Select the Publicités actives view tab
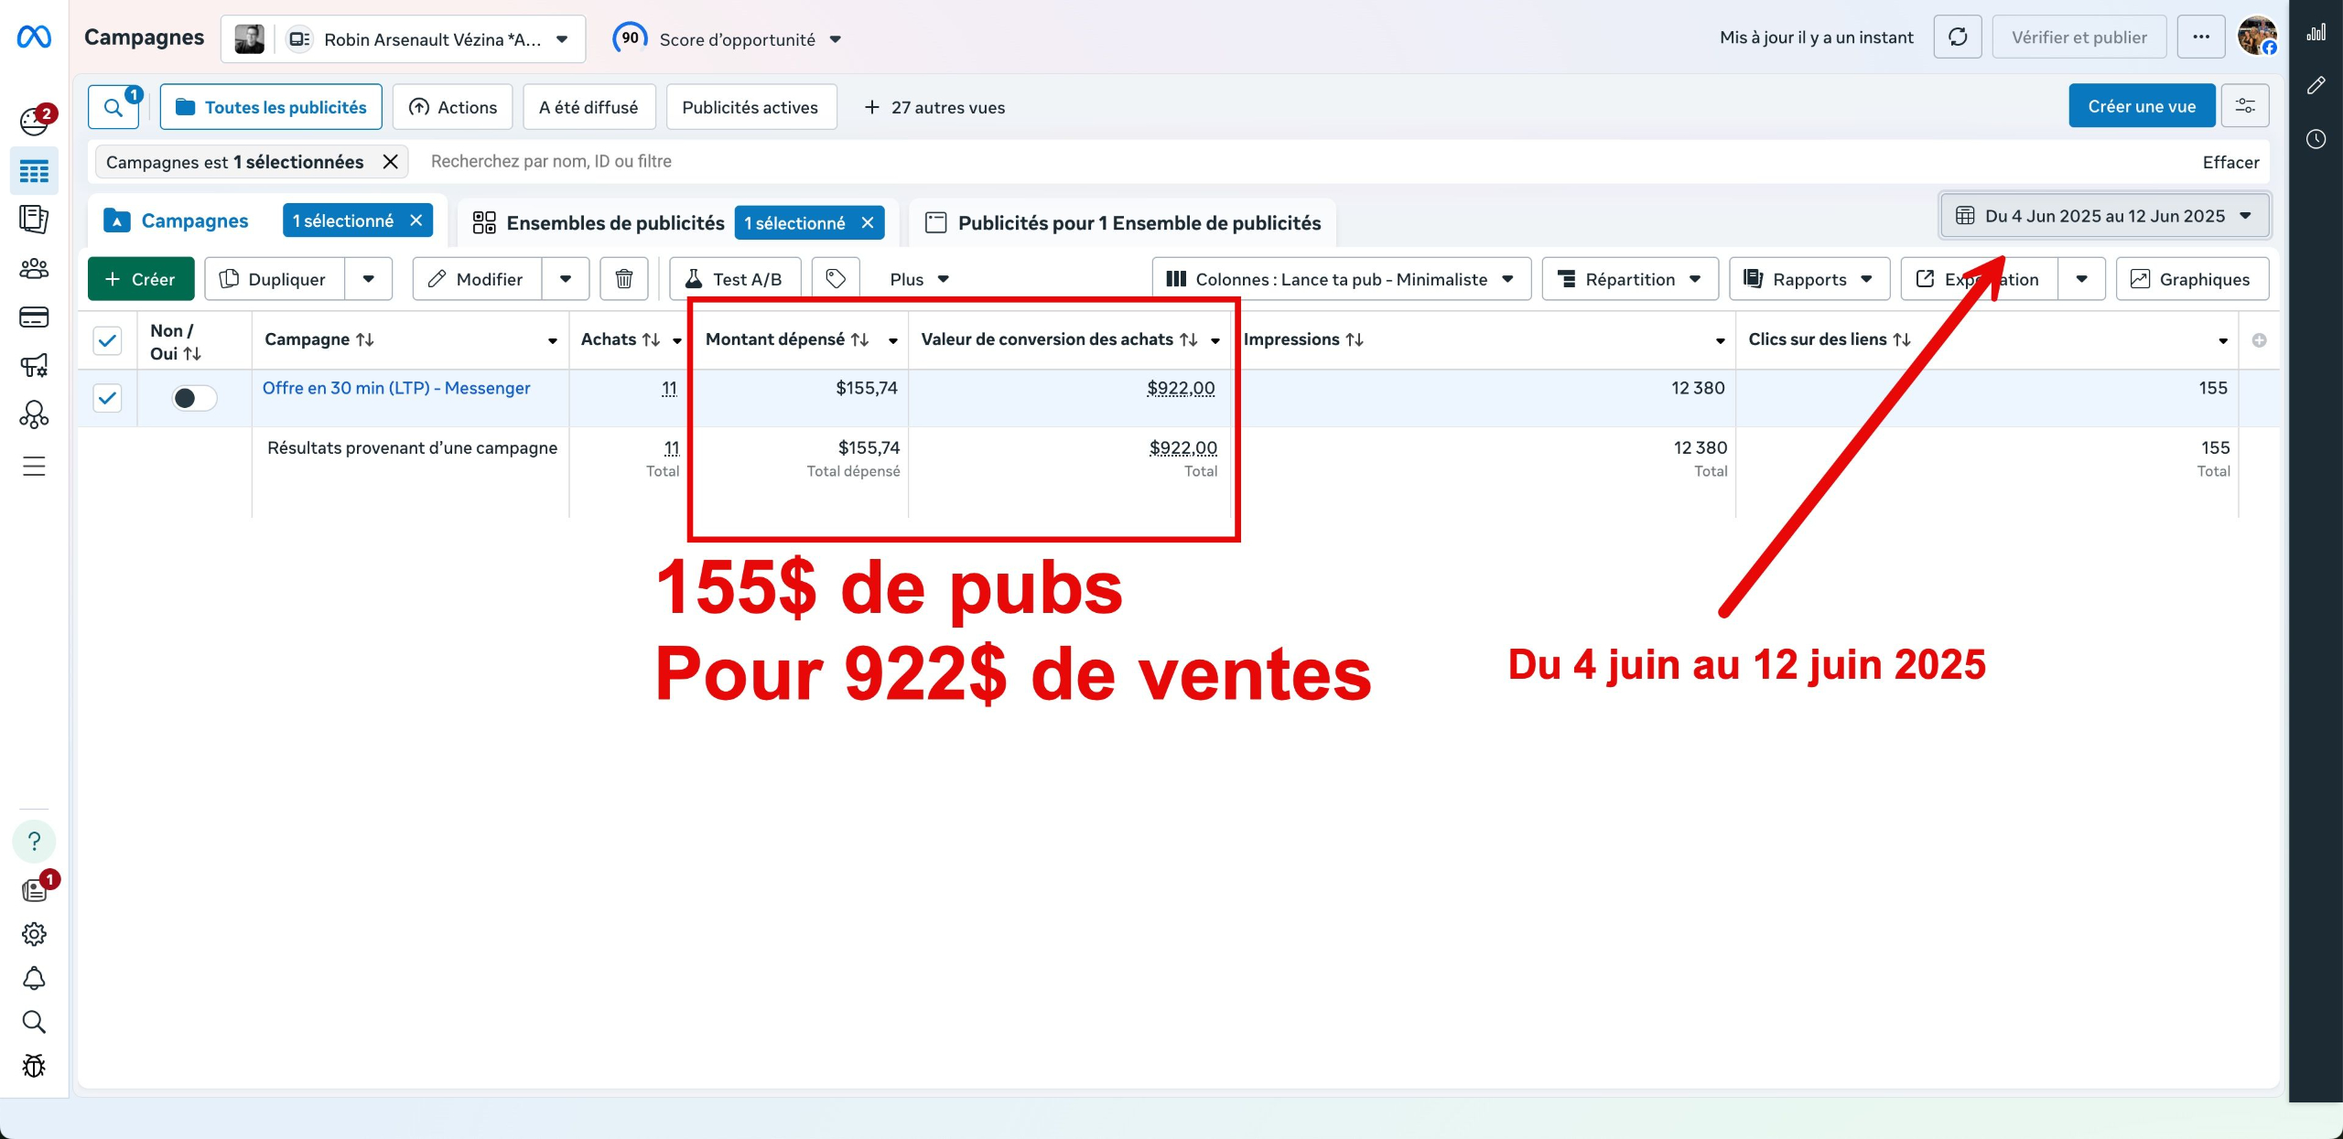The image size is (2343, 1139). [x=750, y=107]
